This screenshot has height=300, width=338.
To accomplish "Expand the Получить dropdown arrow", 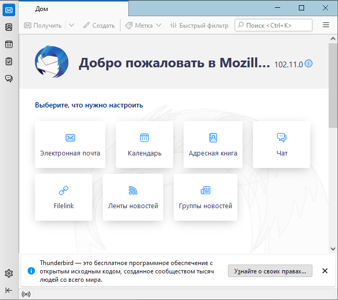I will [x=71, y=25].
